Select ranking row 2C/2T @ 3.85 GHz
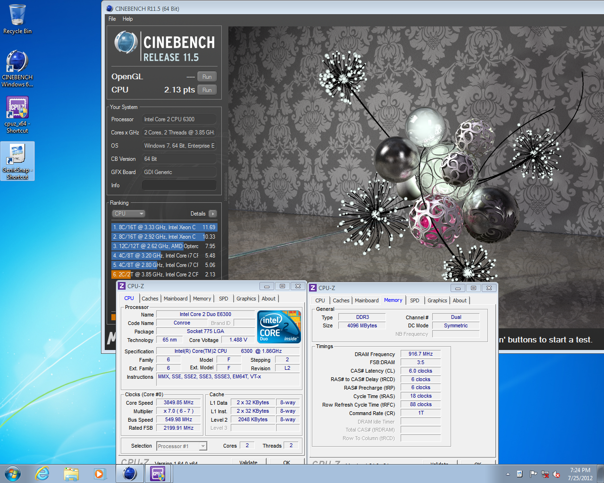This screenshot has height=483, width=604. [164, 275]
